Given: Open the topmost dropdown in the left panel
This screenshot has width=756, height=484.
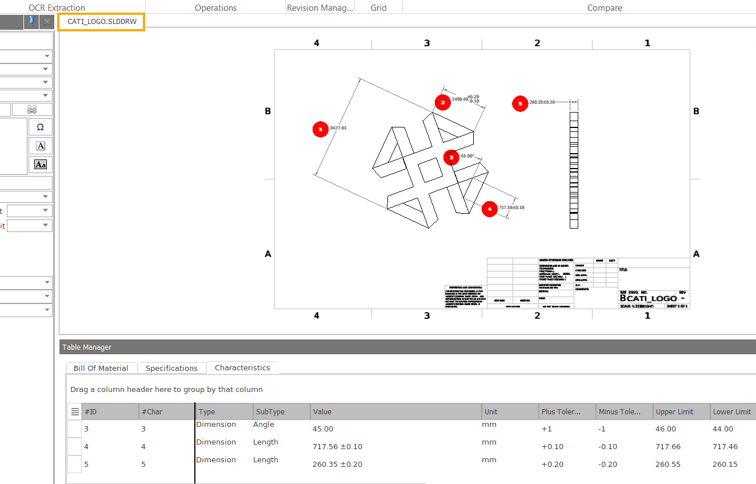Looking at the screenshot, I should (x=26, y=56).
